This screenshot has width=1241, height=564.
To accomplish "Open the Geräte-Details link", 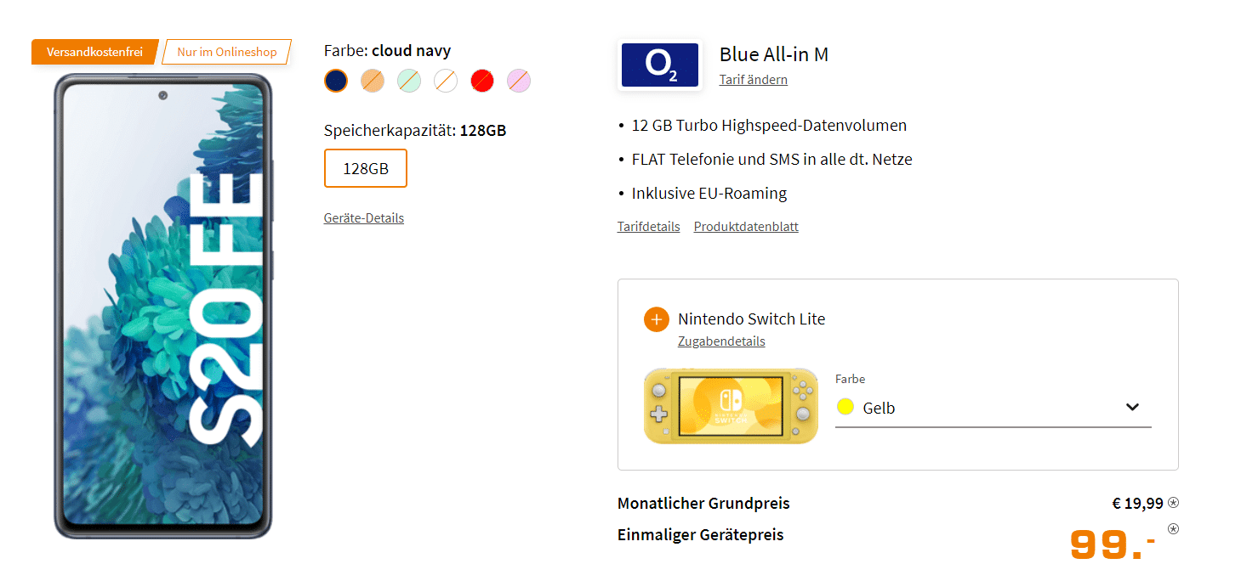I will click(x=364, y=218).
